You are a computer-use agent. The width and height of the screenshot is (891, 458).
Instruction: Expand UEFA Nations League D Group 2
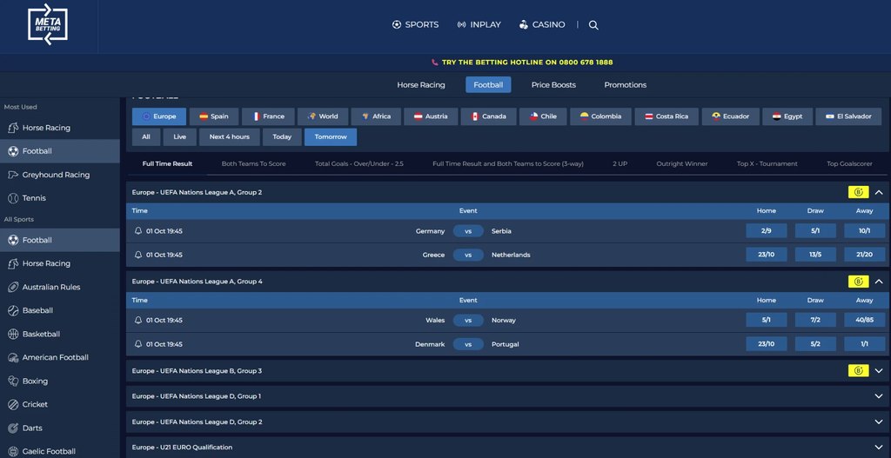tap(879, 421)
